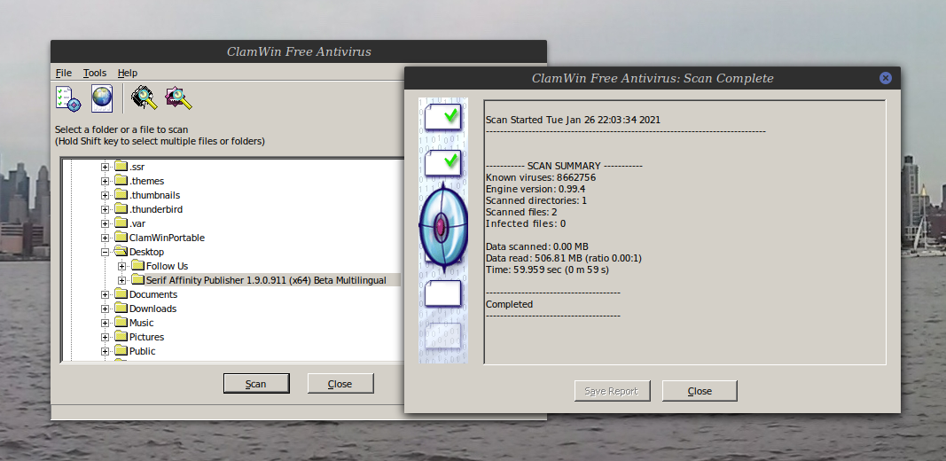The image size is (946, 461).
Task: Expand the .thunderbird folder node
Action: coord(105,209)
